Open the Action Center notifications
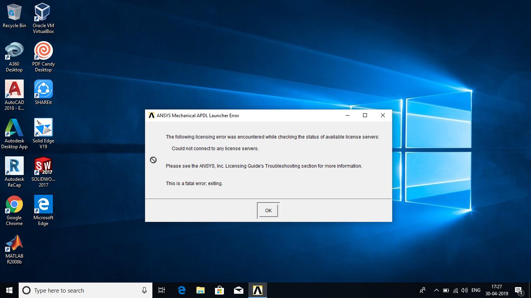Screen dimensions: 531x298 (519, 290)
